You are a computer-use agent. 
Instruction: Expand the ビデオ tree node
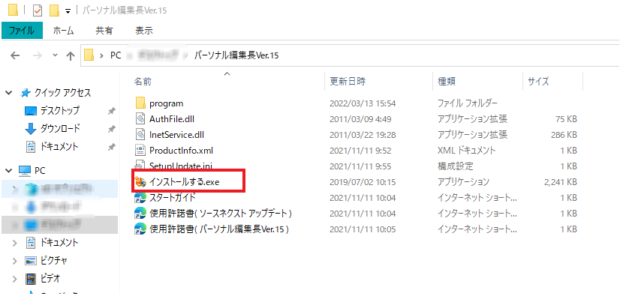(x=14, y=279)
